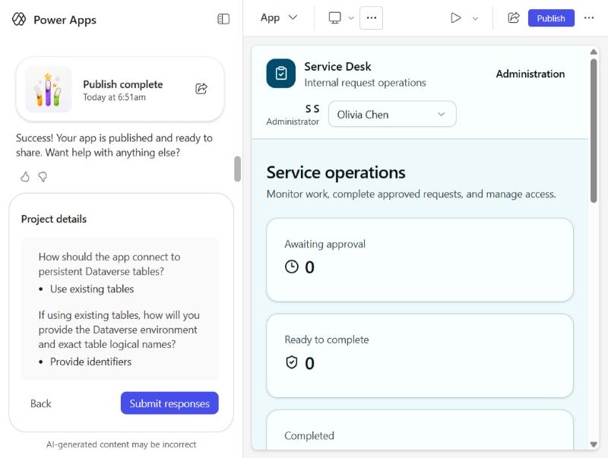Click the clock icon in Awaiting approval
The width and height of the screenshot is (608, 458).
(292, 267)
